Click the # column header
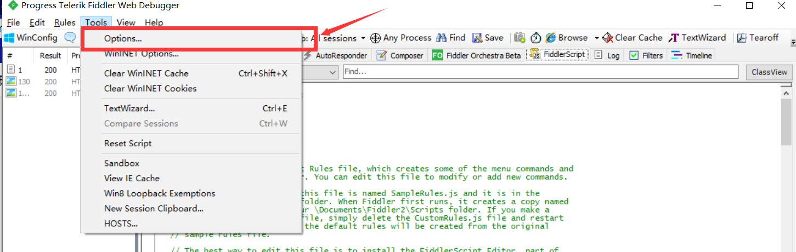The image size is (796, 252). click(18, 56)
